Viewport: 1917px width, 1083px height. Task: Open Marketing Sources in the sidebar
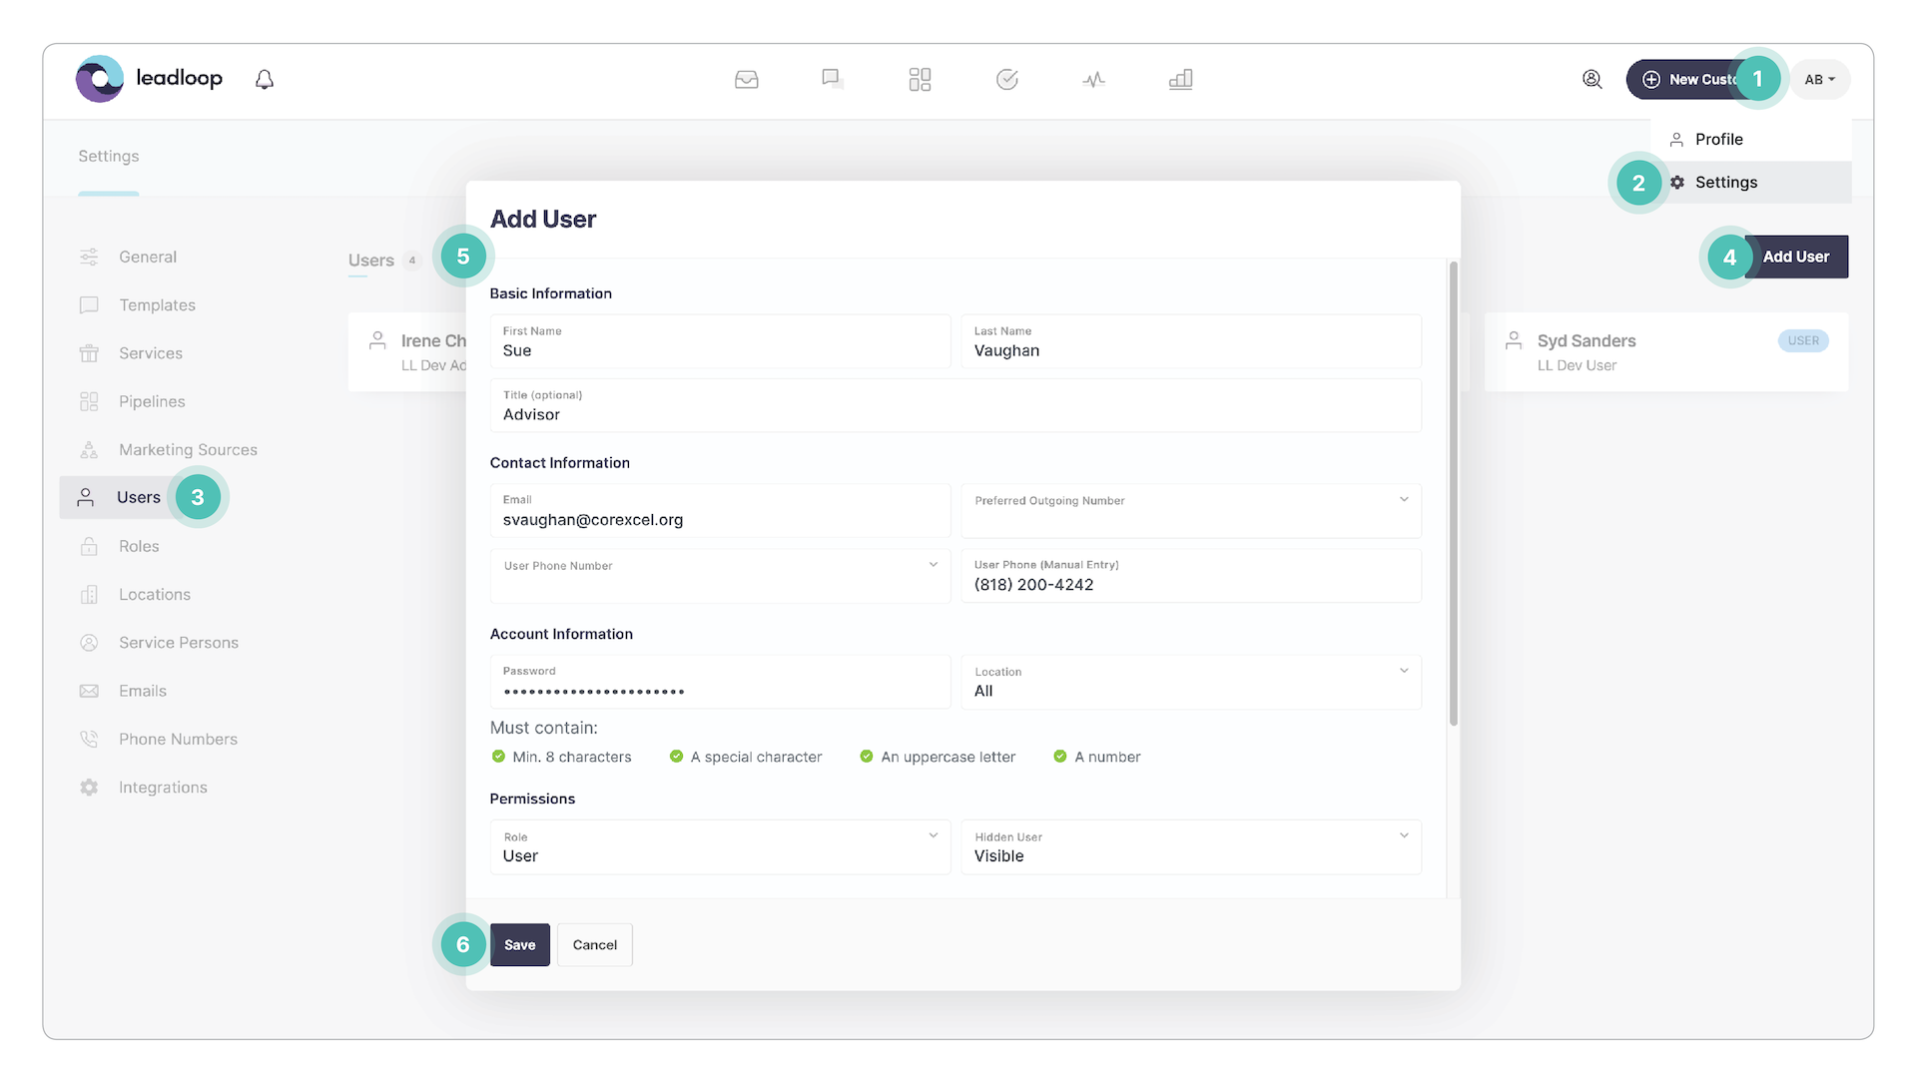(188, 449)
